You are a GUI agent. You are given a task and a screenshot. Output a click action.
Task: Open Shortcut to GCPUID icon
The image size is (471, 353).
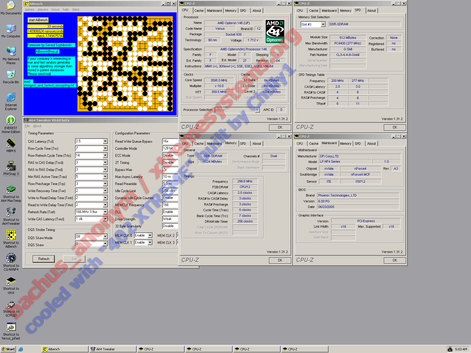click(11, 308)
